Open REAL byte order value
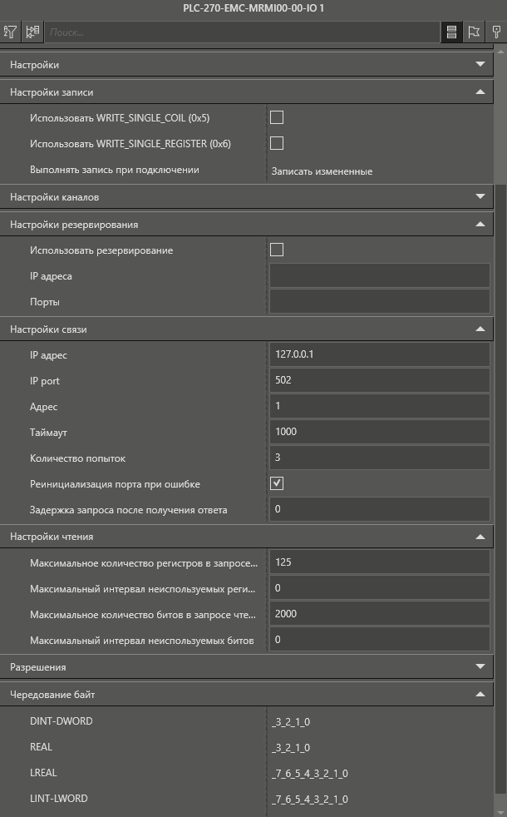This screenshot has width=507, height=817. tap(291, 748)
